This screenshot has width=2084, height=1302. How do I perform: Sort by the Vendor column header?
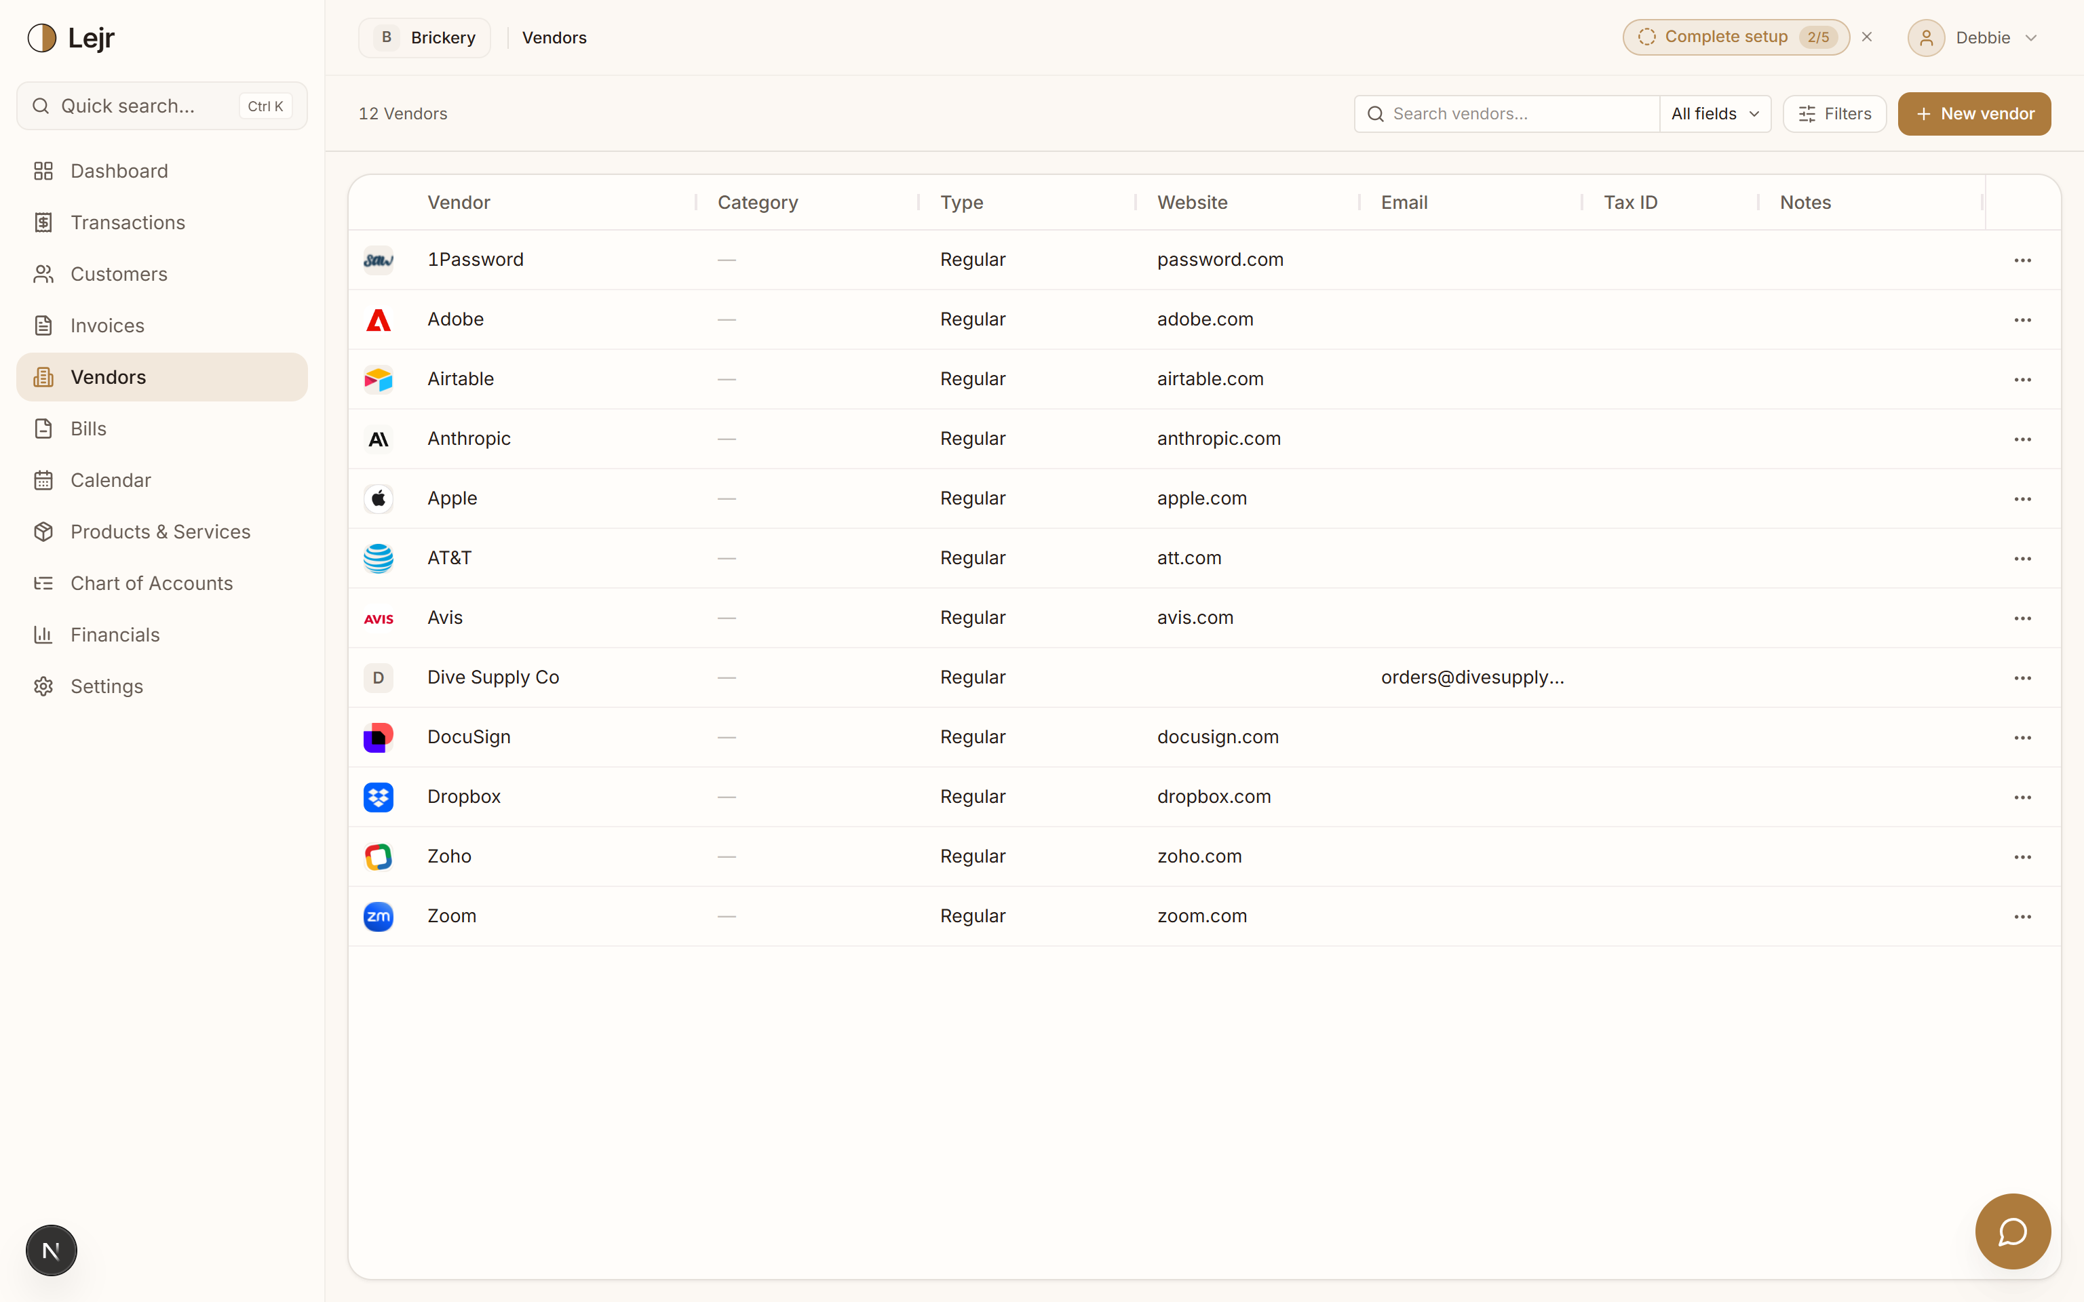458,202
